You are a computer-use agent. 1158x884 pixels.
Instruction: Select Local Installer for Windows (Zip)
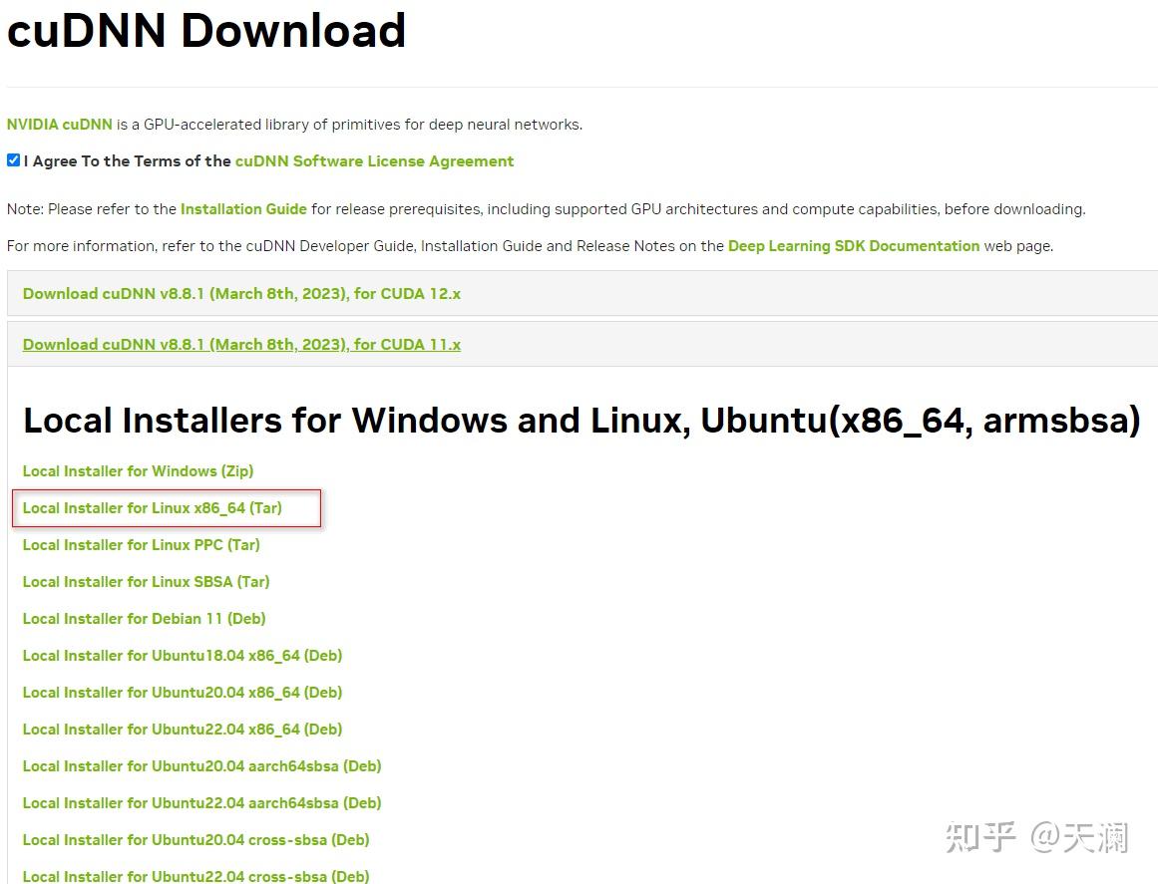[x=138, y=470]
